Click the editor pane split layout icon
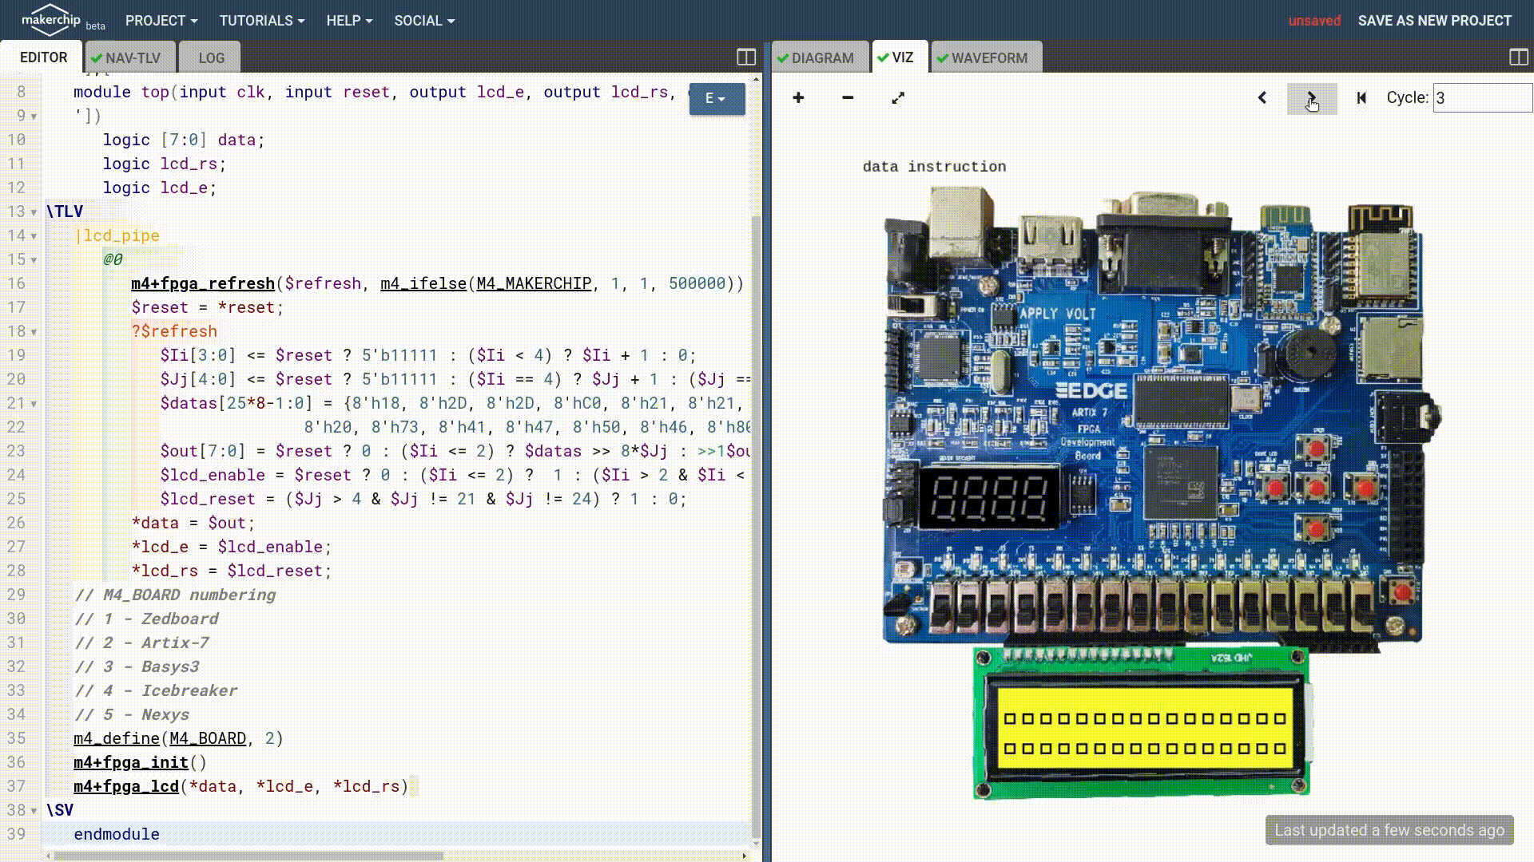1534x862 pixels. [746, 57]
